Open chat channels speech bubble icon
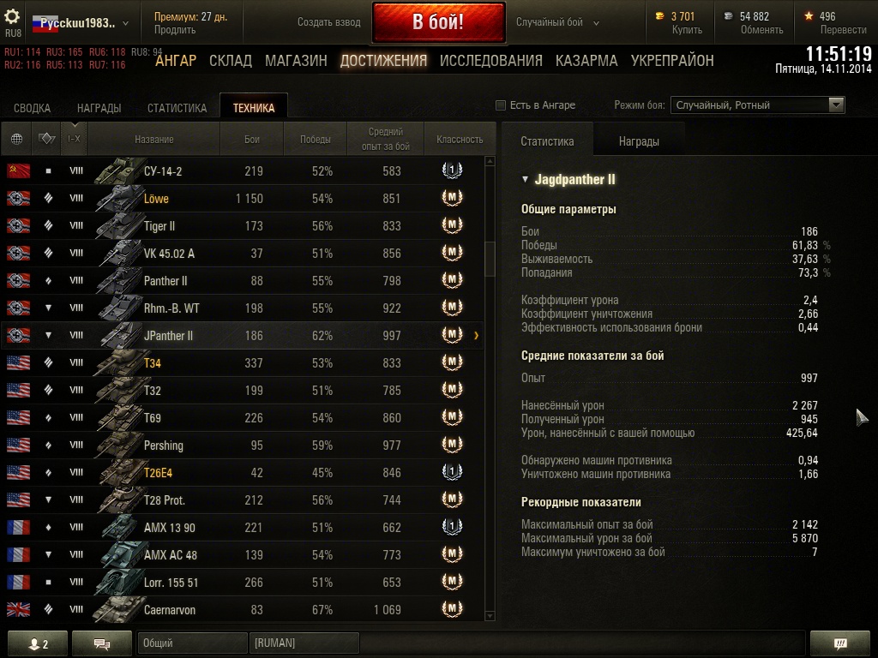The image size is (878, 658). pos(102,644)
